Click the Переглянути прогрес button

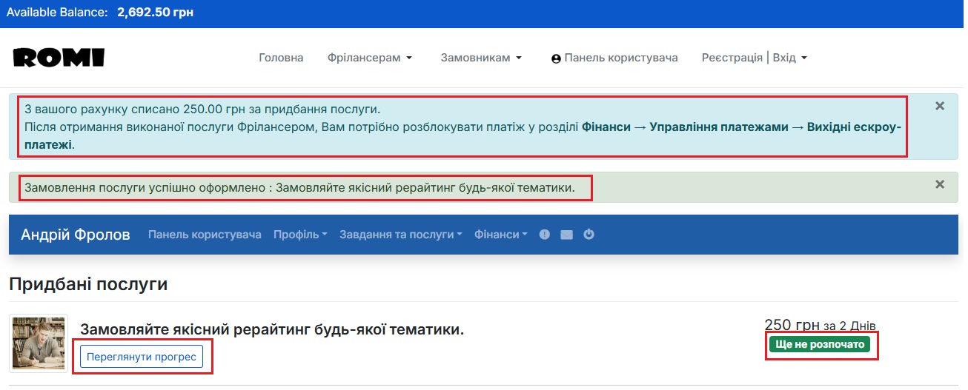click(x=142, y=357)
